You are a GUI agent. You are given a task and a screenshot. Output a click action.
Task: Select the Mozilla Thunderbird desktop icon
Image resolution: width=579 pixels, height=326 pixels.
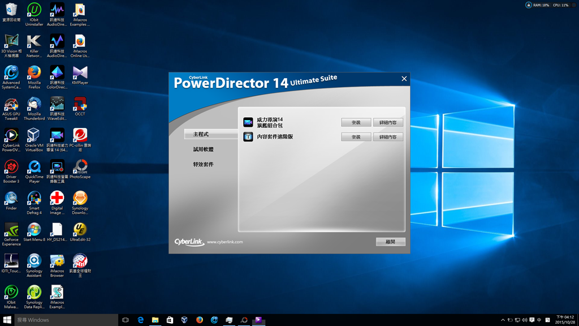tap(34, 109)
